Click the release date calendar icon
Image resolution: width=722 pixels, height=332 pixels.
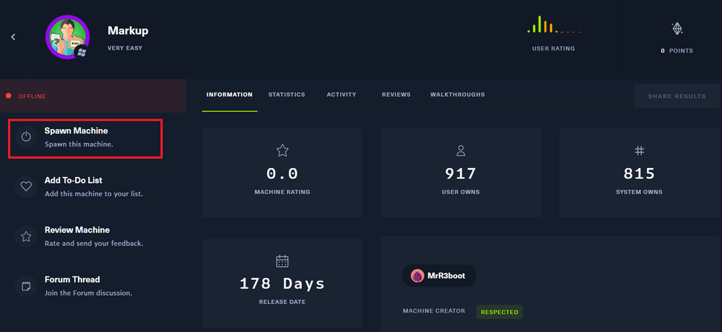point(282,261)
